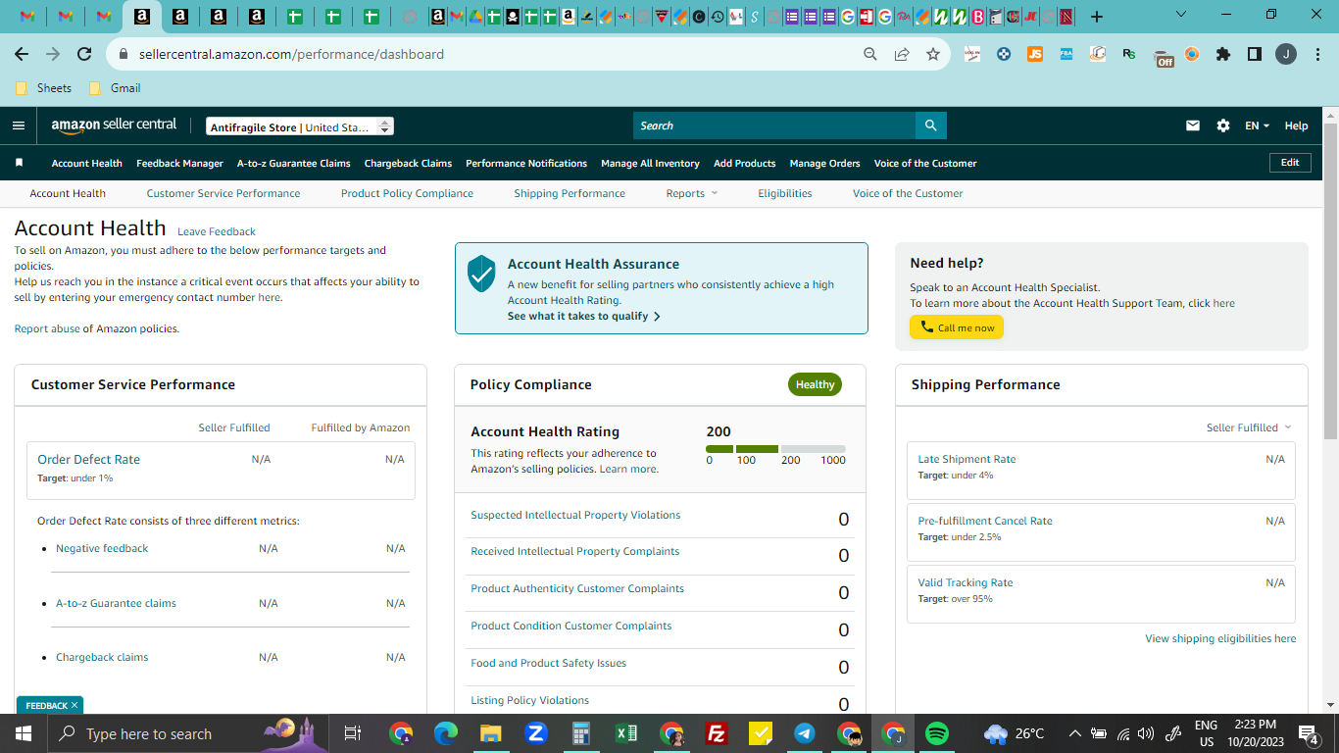Viewport: 1339px width, 753px height.
Task: Open the mail envelope icon in header
Action: click(x=1193, y=125)
